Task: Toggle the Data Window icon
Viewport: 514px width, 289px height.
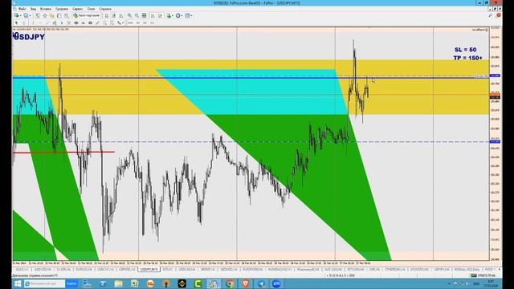Action: tap(45, 16)
